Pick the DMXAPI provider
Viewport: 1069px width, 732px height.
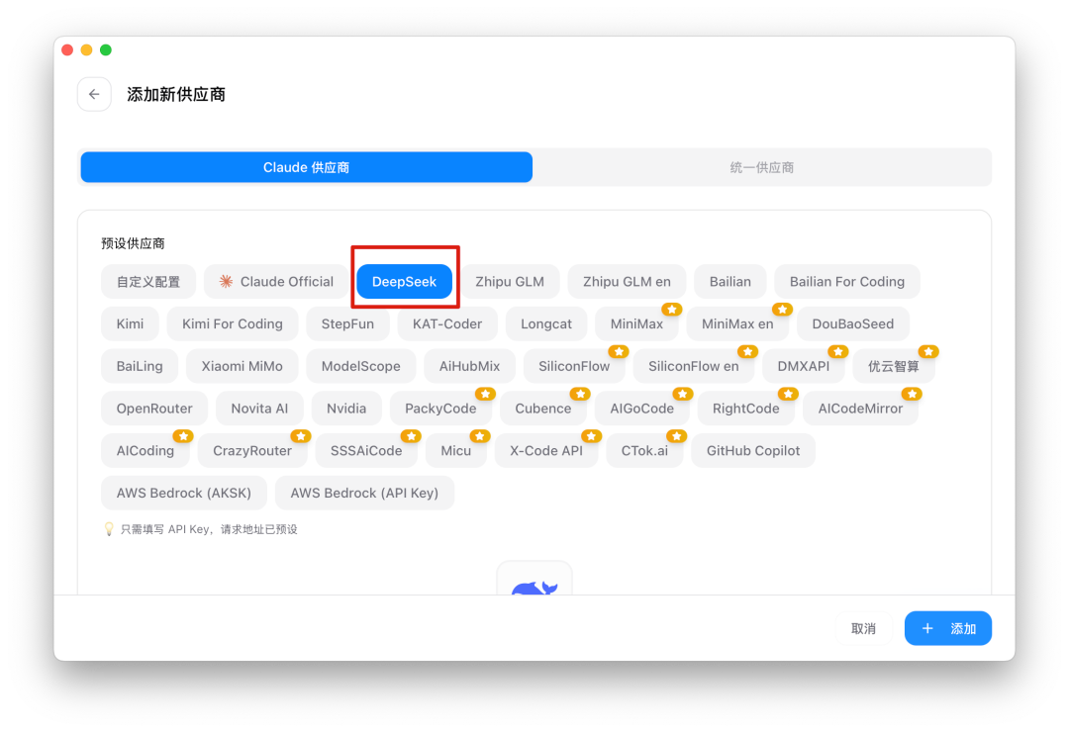(803, 366)
